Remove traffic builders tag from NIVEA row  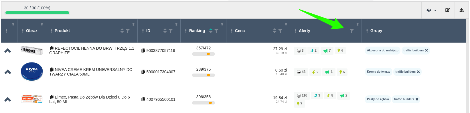point(418,72)
